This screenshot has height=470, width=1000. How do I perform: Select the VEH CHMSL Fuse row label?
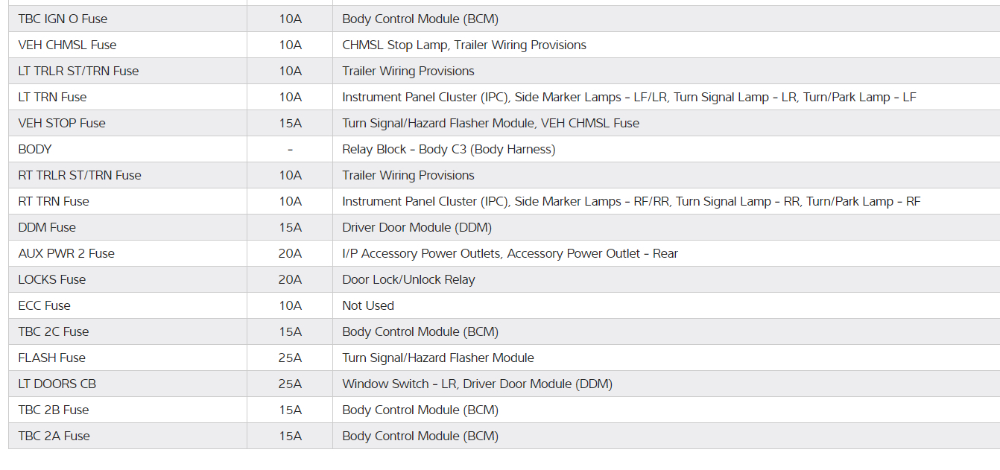coord(67,45)
